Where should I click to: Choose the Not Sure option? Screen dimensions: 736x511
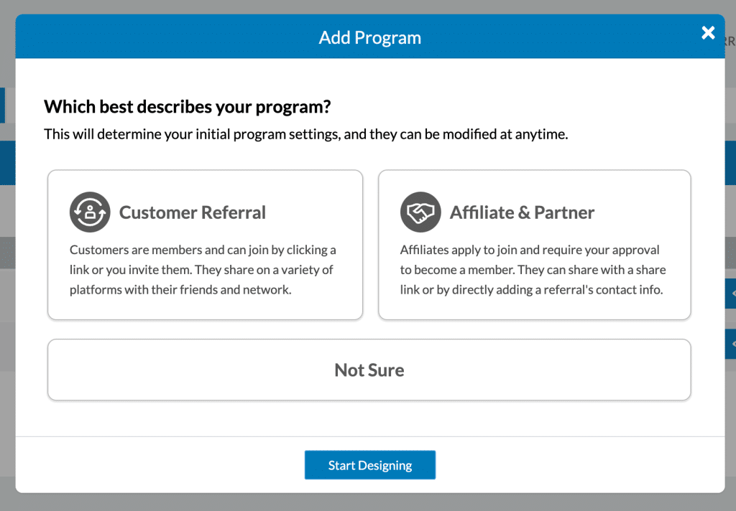pyautogui.click(x=369, y=370)
